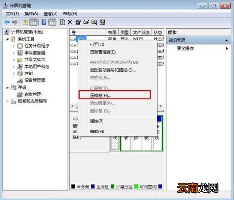Click the 设备管理器 icon
Image resolution: width=234 pixels, height=200 pixels.
20,81
